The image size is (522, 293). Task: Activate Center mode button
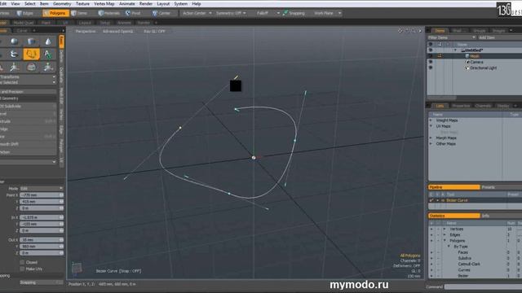point(161,13)
